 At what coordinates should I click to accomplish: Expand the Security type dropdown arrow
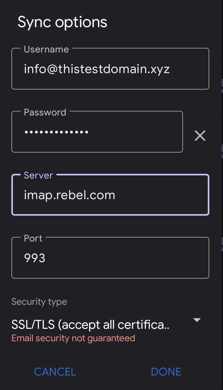(197, 320)
